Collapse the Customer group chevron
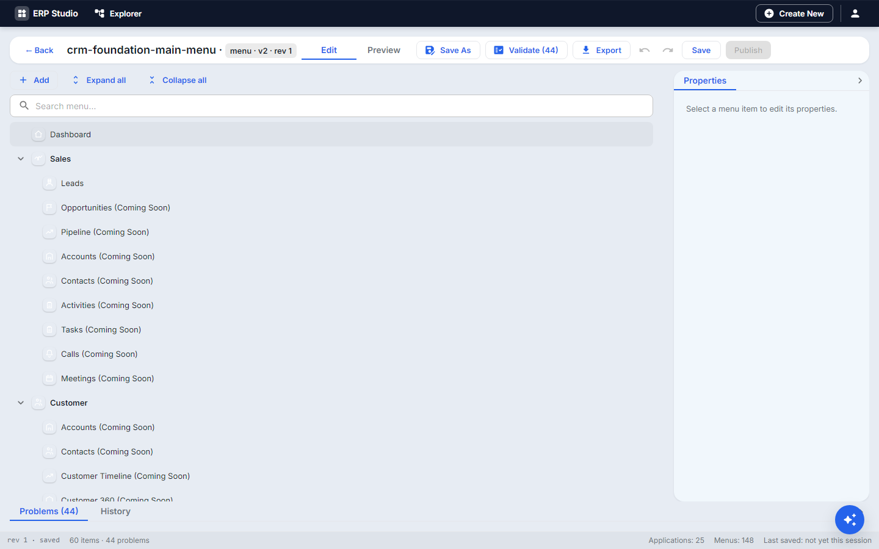Image resolution: width=879 pixels, height=549 pixels. coord(21,403)
